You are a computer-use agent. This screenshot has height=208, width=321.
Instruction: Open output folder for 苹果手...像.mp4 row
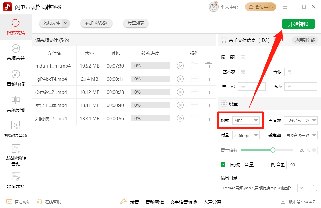coord(194,105)
